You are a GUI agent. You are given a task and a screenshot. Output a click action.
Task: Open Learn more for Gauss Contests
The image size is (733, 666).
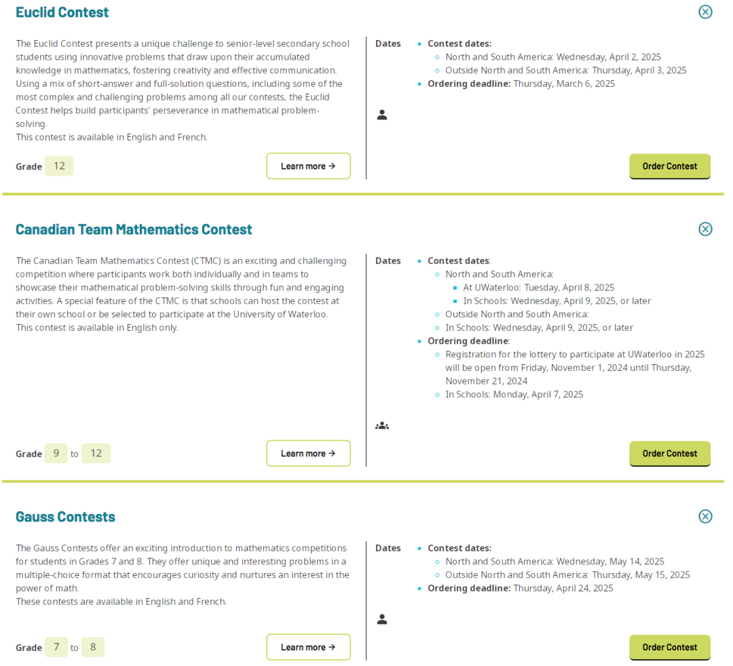pyautogui.click(x=308, y=647)
